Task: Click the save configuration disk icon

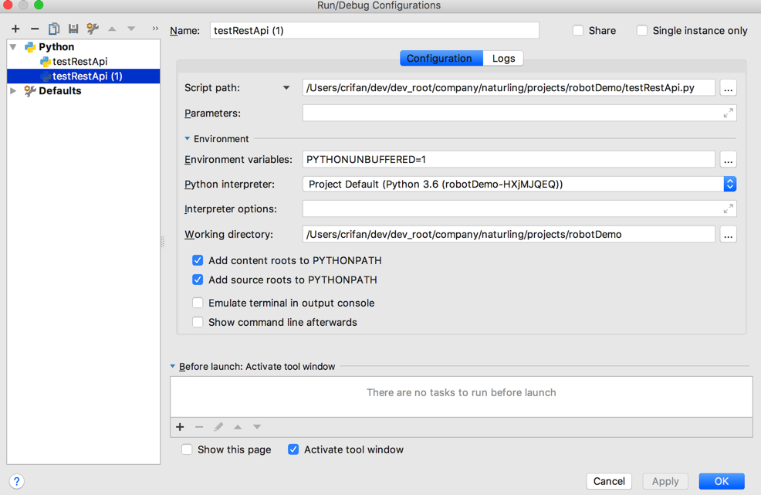Action: tap(73, 29)
